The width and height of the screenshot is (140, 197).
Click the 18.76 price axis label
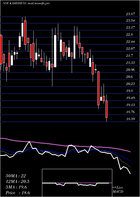(130, 112)
